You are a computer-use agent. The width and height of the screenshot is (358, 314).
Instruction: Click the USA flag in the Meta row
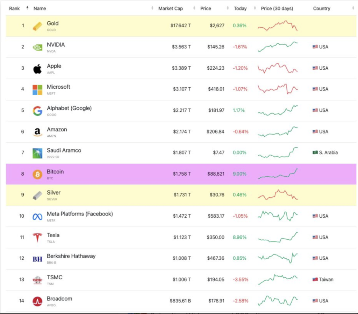point(315,216)
